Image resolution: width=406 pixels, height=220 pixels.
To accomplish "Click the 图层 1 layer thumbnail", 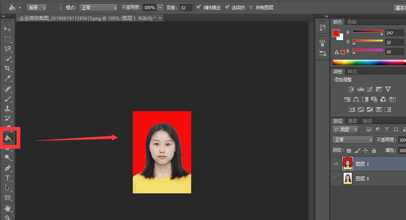I will pyautogui.click(x=347, y=164).
